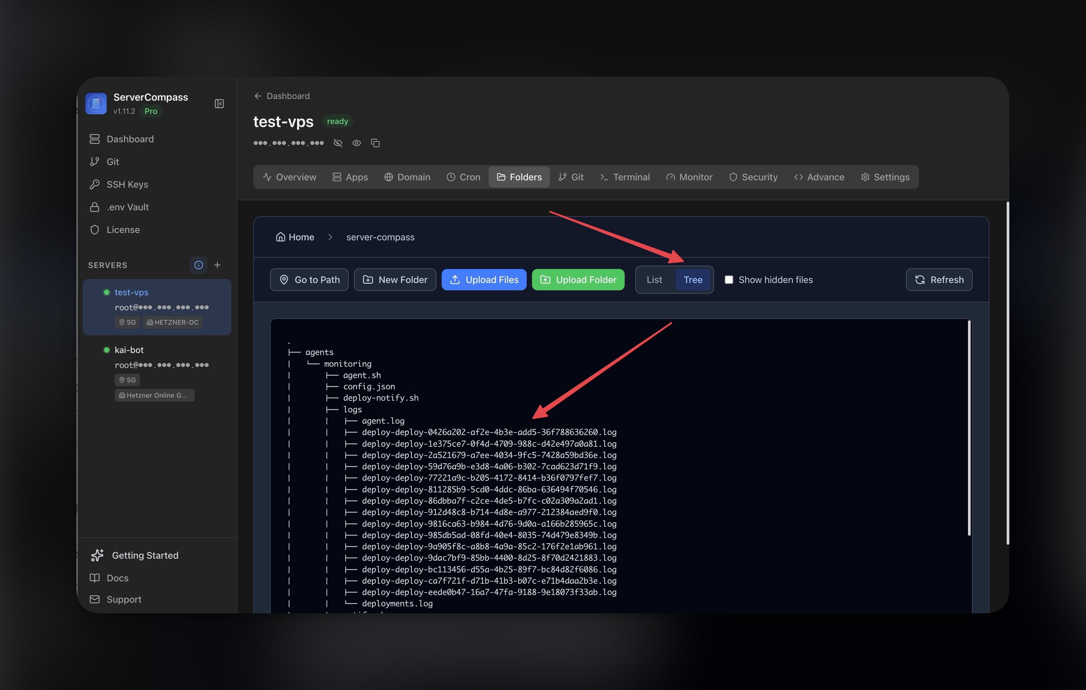Switch to the Apps tab

350,177
